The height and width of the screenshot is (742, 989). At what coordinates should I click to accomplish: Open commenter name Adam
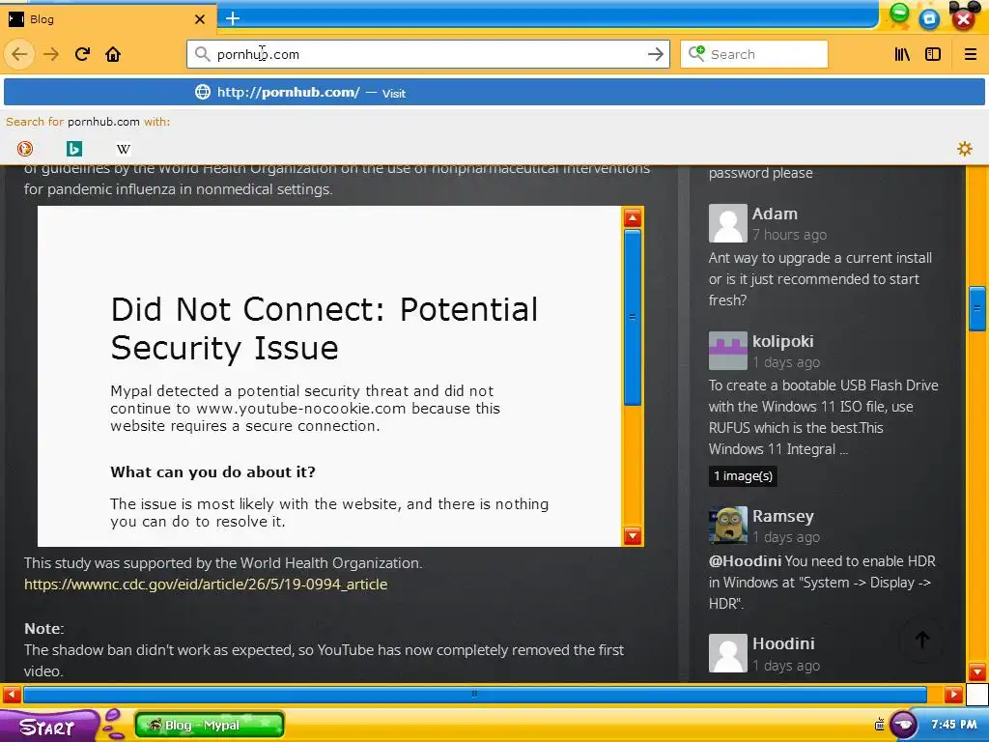775,214
